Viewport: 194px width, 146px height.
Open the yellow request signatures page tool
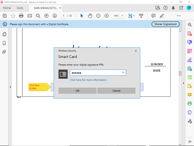tap(189, 86)
